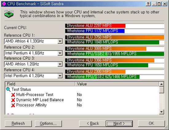Click the Test Status magnifier icon
The height and width of the screenshot is (130, 169).
click(8, 89)
